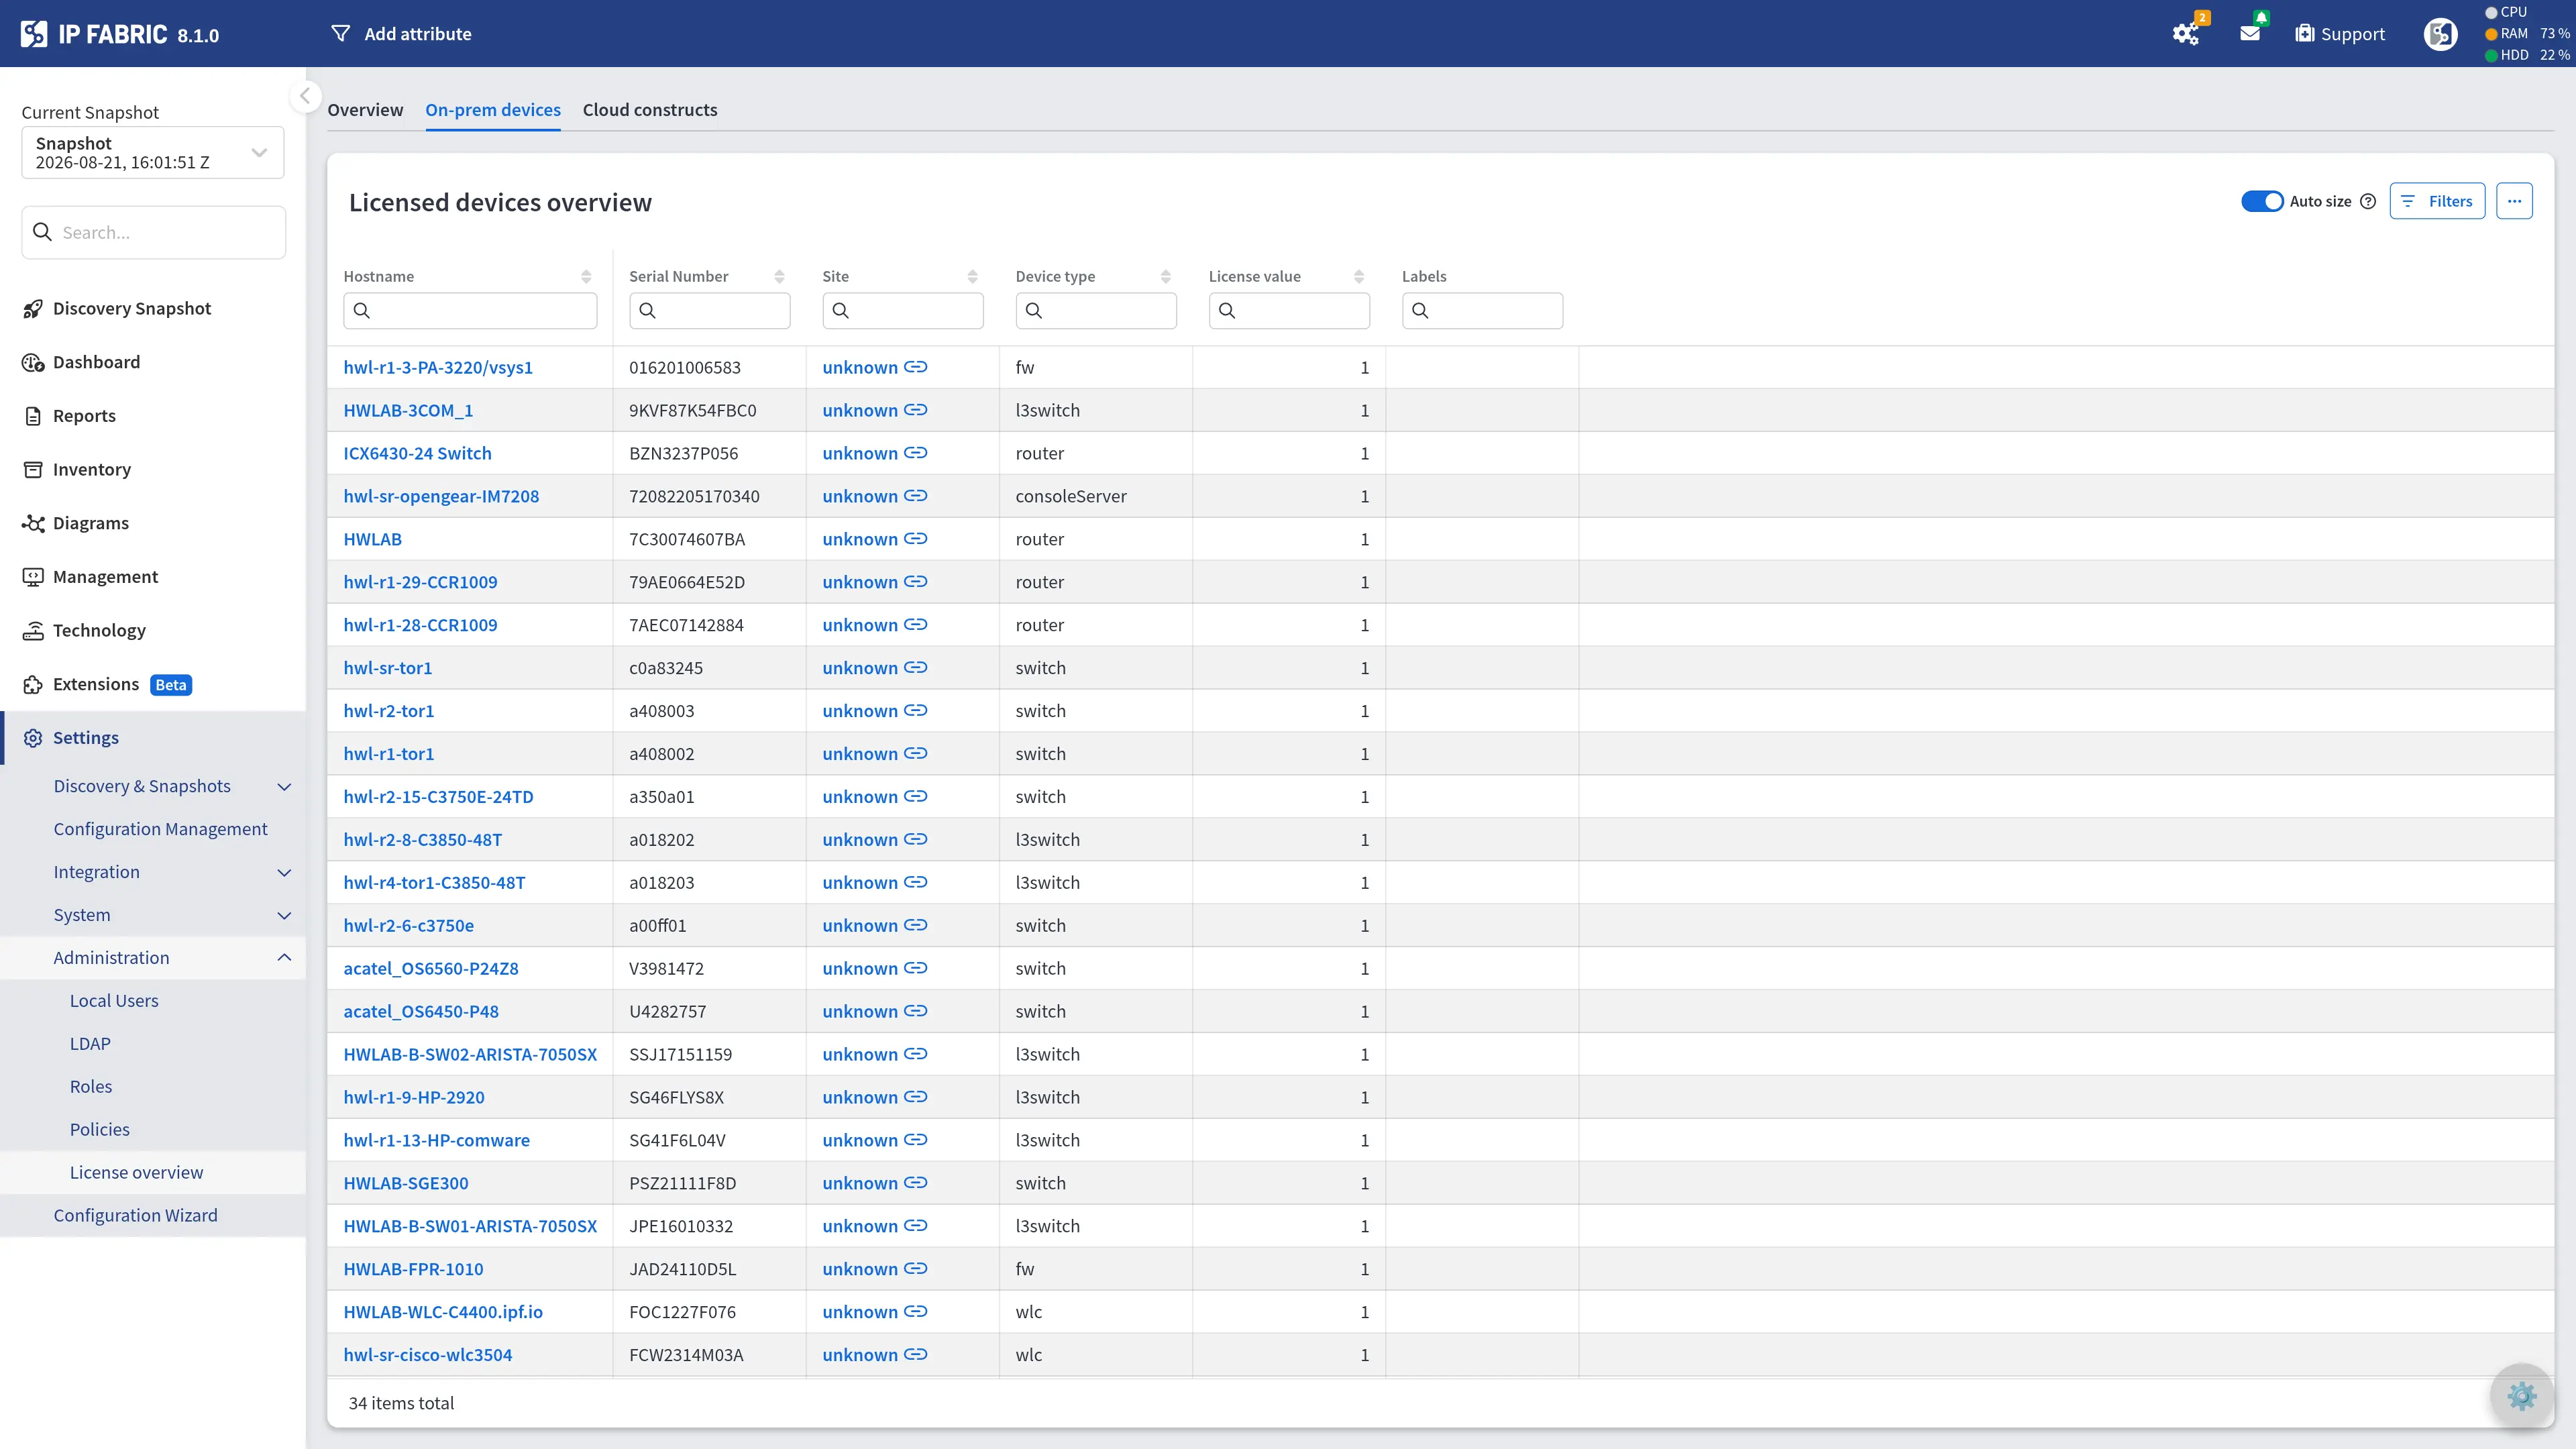Image resolution: width=2576 pixels, height=1449 pixels.
Task: Open Configuration Management in the sidebar
Action: click(x=161, y=830)
